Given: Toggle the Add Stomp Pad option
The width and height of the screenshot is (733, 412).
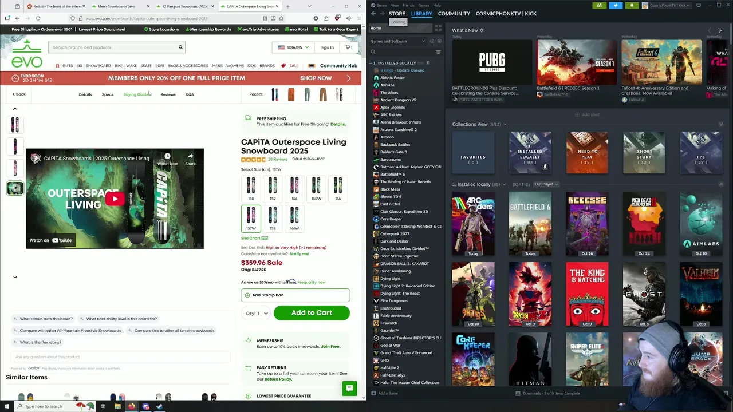Looking at the screenshot, I should coord(295,295).
